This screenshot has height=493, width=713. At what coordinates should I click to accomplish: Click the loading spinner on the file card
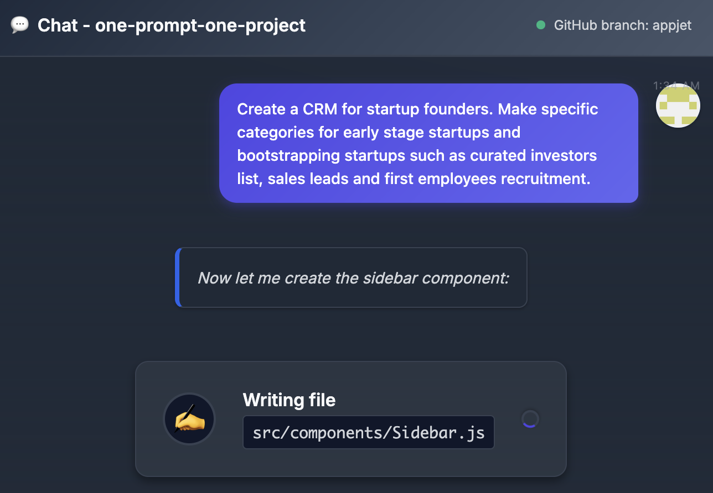(x=530, y=419)
